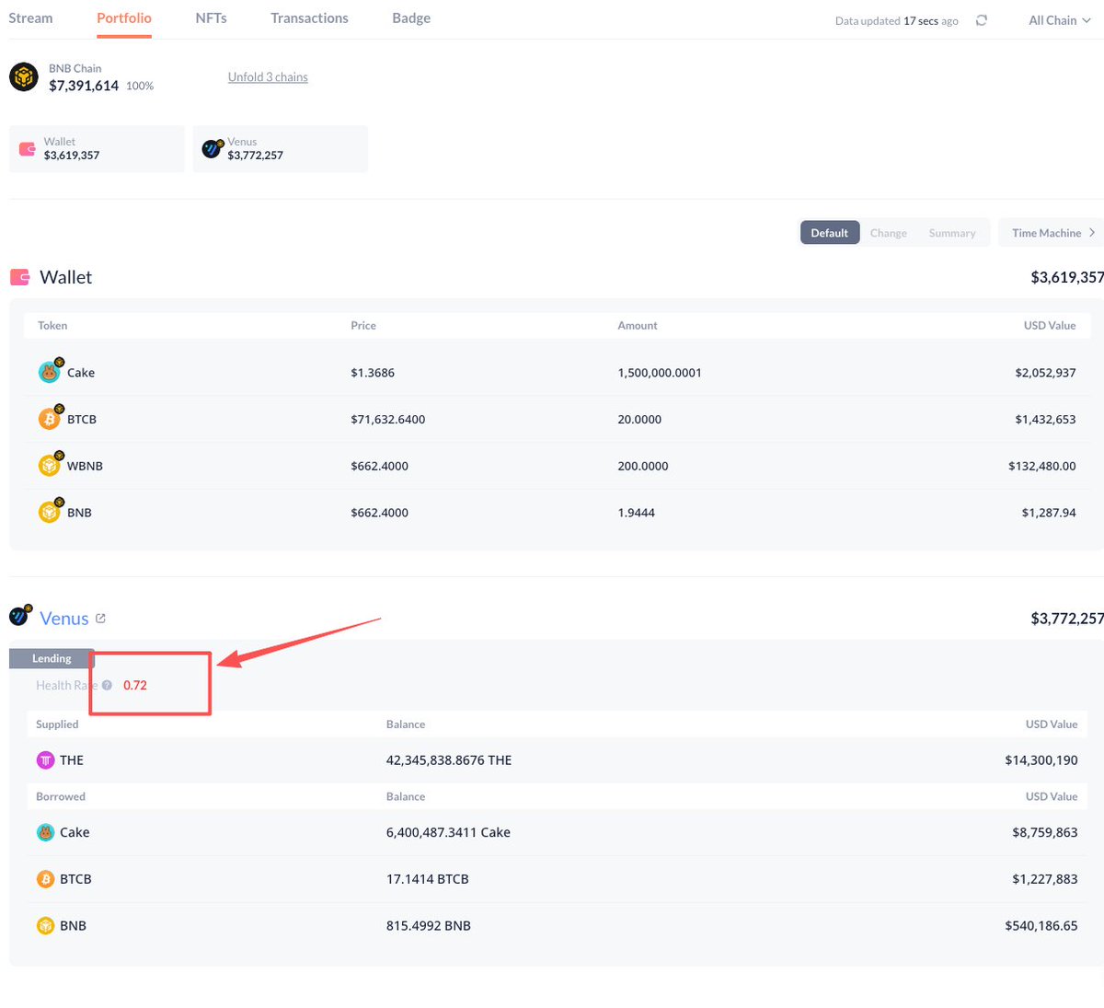Image resolution: width=1104 pixels, height=1008 pixels.
Task: Click the Venus section logo icon
Action: [20, 616]
